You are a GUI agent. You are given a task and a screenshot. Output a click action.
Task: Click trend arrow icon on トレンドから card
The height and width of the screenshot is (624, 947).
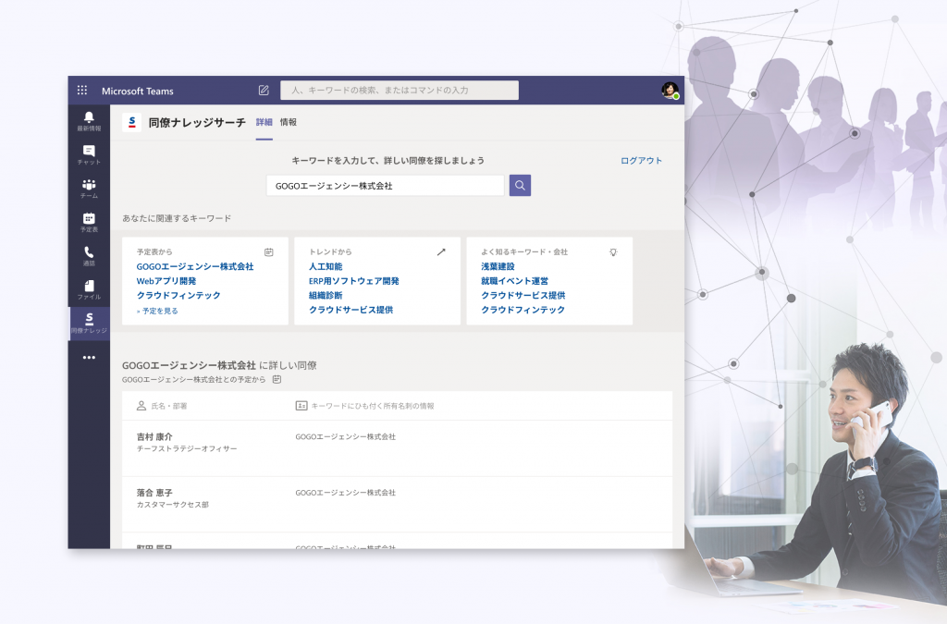click(441, 252)
